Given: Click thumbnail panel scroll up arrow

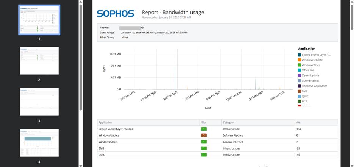Looking at the screenshot, I should [x=80, y=2].
